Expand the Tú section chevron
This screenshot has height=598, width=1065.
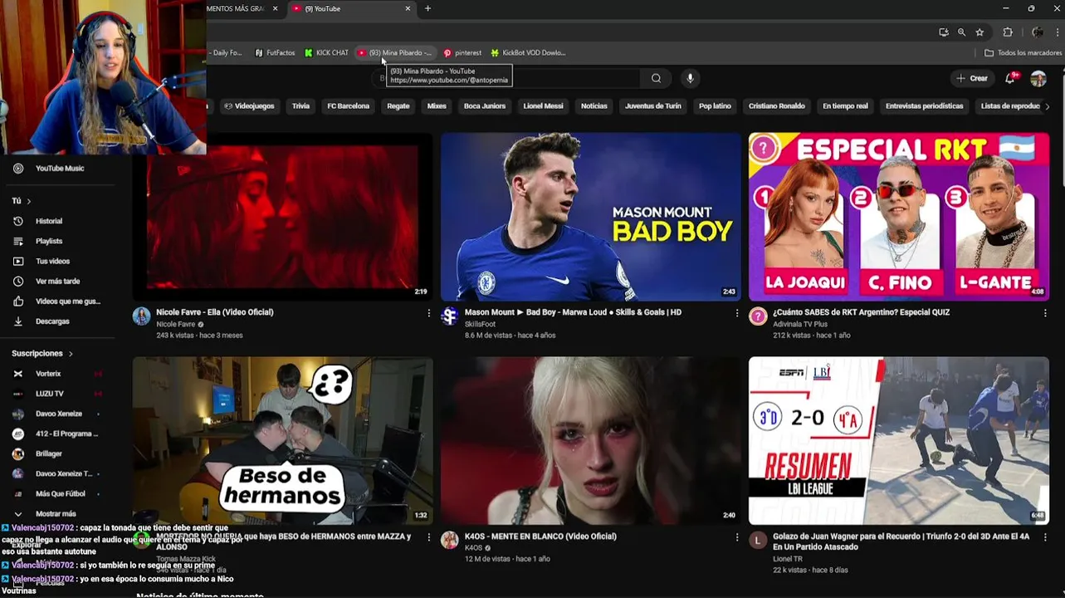tap(29, 201)
